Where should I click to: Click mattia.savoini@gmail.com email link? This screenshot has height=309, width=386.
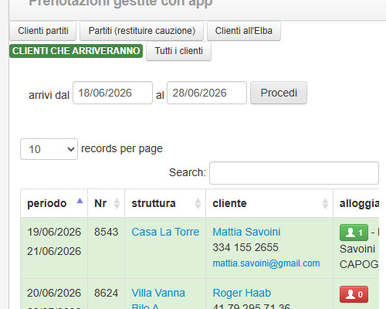266,263
